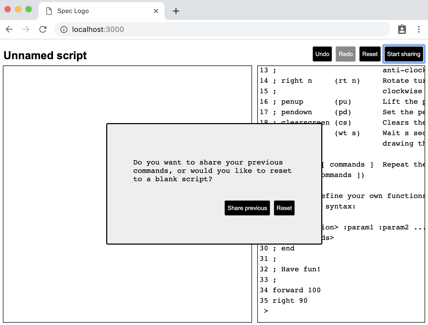Click the 'right 90' script line

coord(290,301)
